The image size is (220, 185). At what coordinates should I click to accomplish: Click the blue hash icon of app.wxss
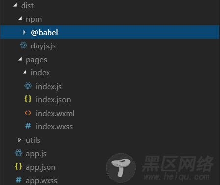tap(18, 180)
